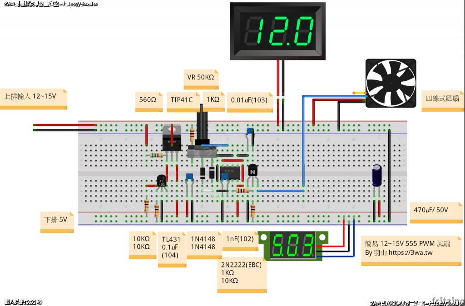Select the "VR 50KΩ" note label

[x=201, y=78]
